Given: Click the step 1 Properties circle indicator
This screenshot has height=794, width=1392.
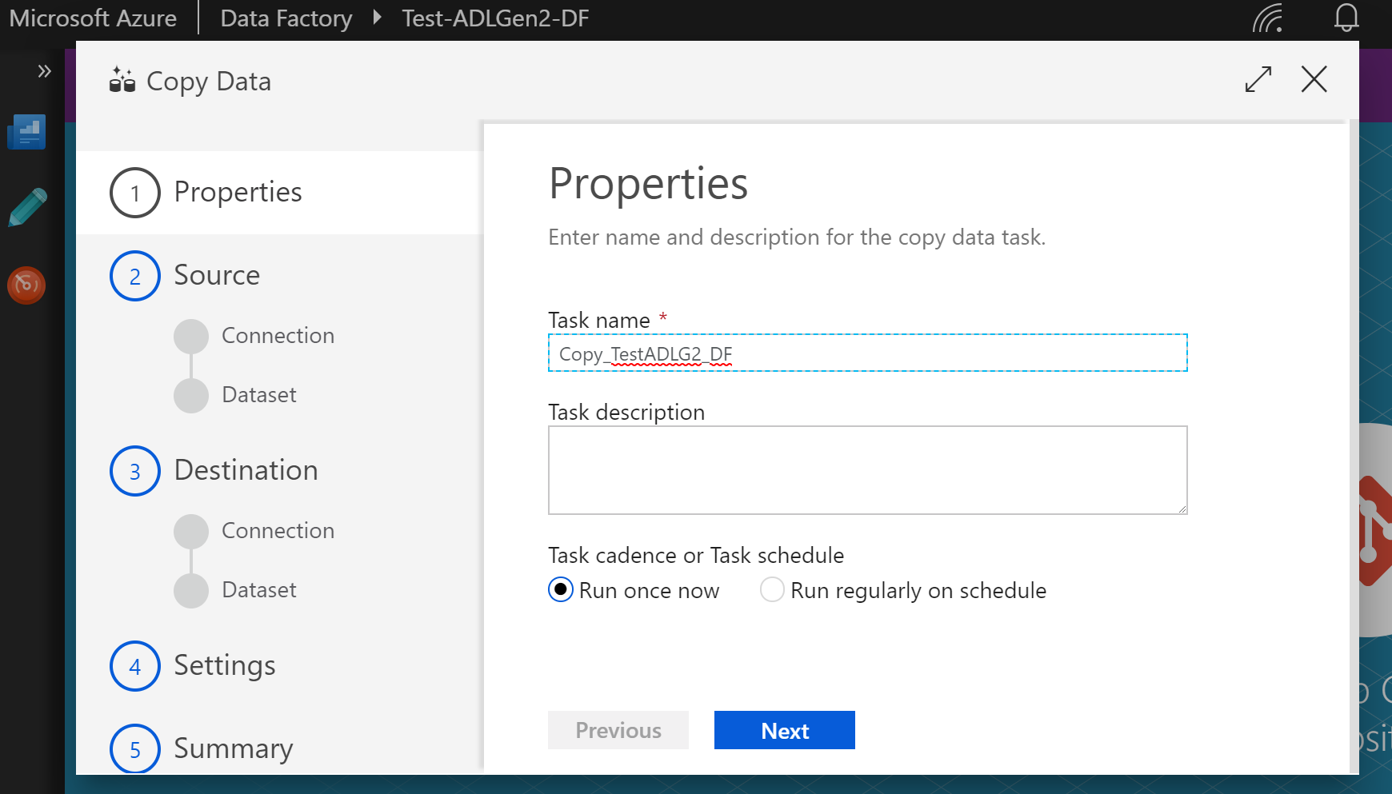Looking at the screenshot, I should [x=134, y=193].
